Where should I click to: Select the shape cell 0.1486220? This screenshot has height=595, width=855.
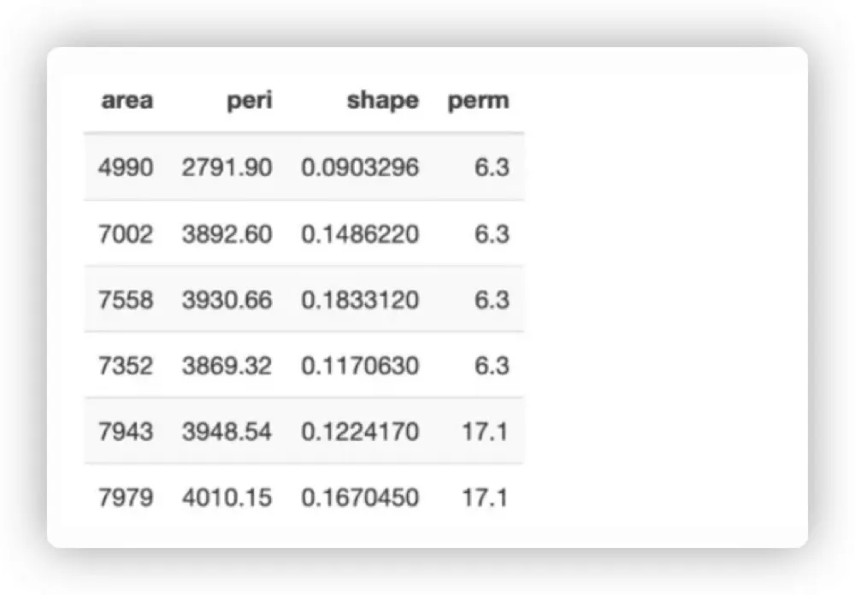360,233
